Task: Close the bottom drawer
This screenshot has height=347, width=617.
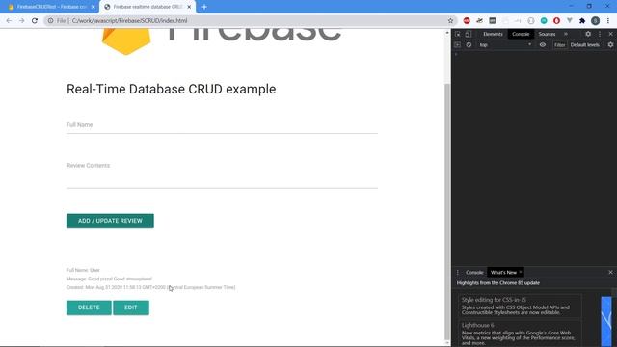Action: pyautogui.click(x=610, y=272)
